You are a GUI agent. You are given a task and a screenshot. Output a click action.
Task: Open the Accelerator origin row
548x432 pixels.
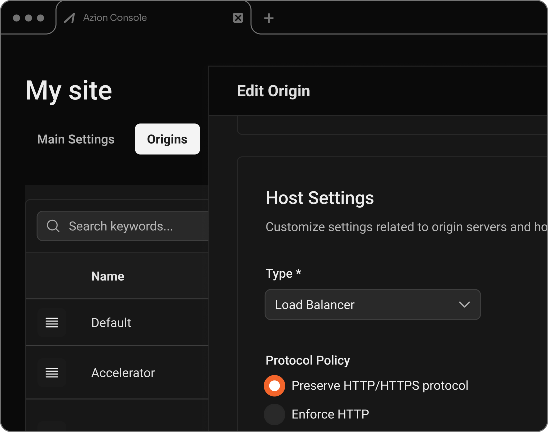coord(123,373)
